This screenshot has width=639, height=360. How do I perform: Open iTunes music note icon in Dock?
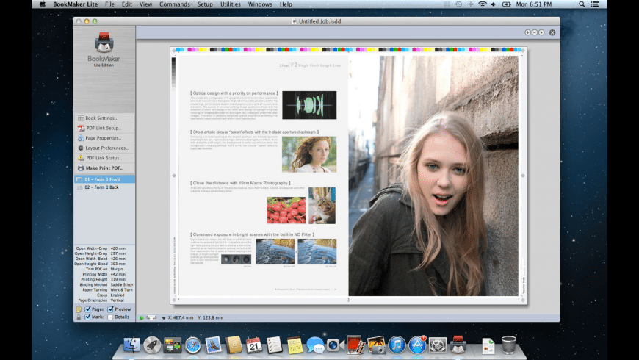click(397, 345)
